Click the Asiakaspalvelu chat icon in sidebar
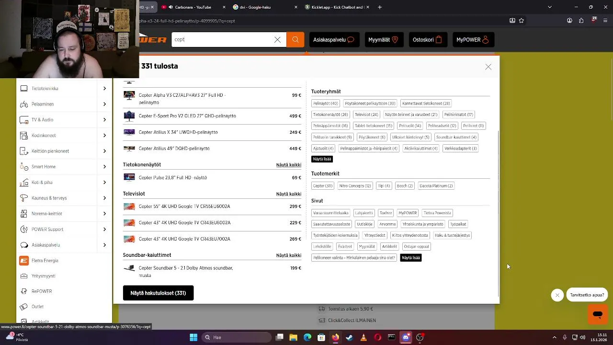This screenshot has width=613, height=345. point(24,245)
